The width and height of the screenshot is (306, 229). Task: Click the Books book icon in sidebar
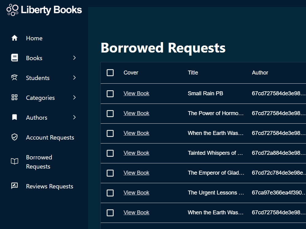(x=14, y=58)
